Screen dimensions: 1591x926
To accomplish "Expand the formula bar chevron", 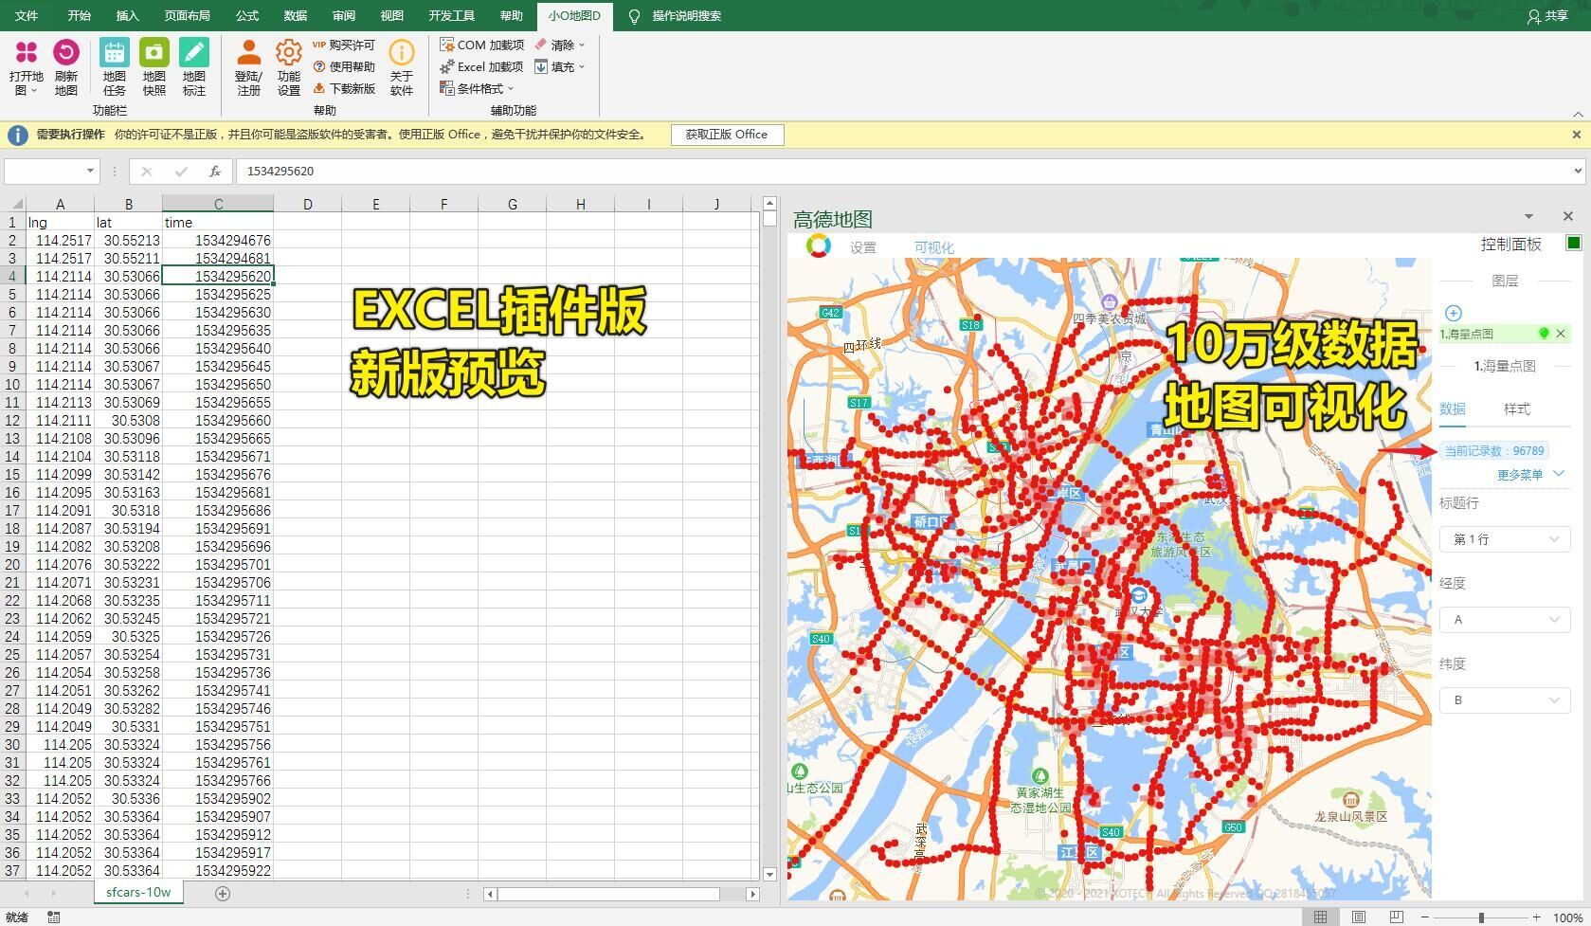I will tap(1578, 172).
